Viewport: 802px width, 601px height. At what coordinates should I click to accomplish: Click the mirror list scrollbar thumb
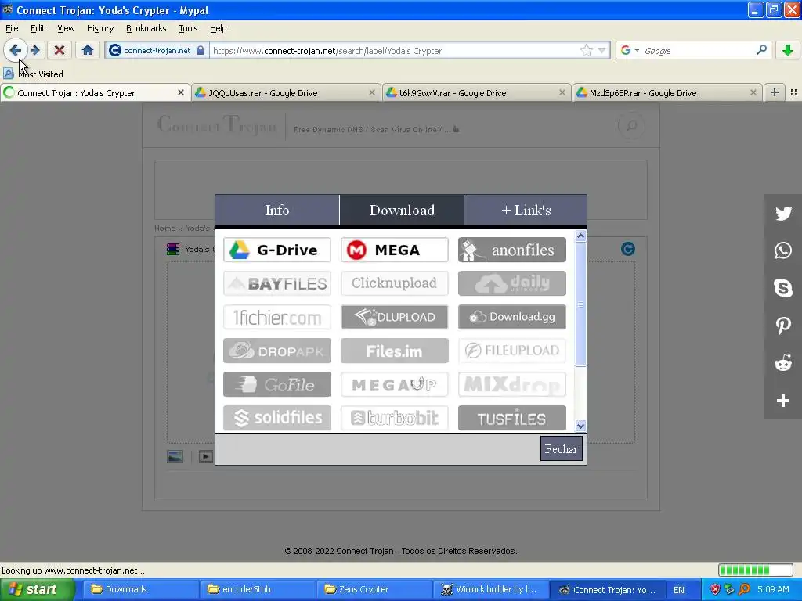point(580,304)
